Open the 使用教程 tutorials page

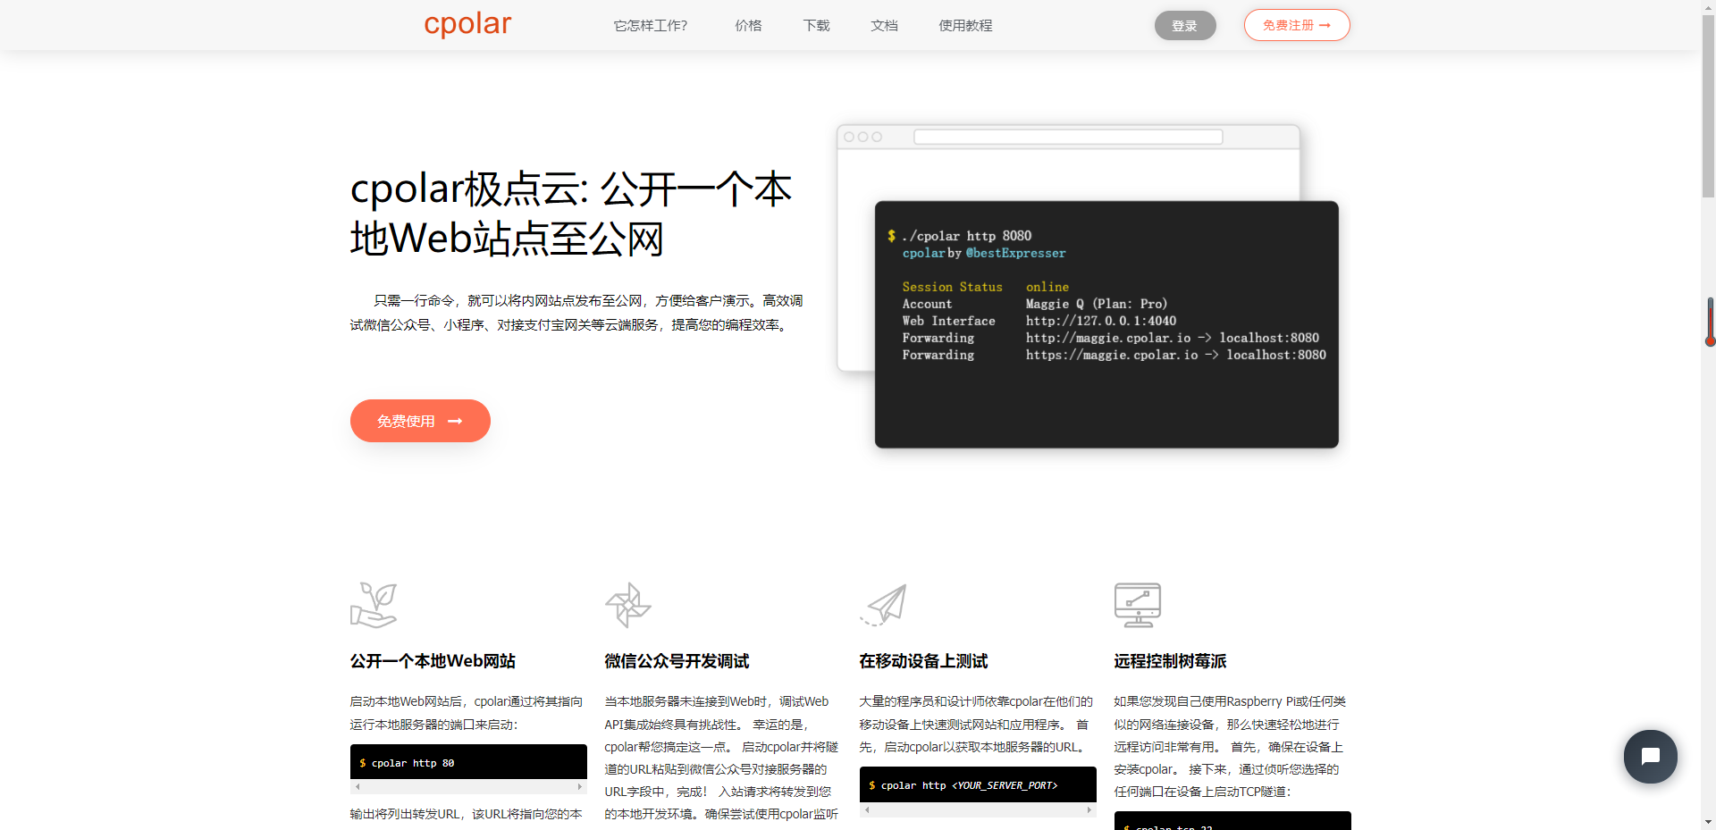pos(965,26)
